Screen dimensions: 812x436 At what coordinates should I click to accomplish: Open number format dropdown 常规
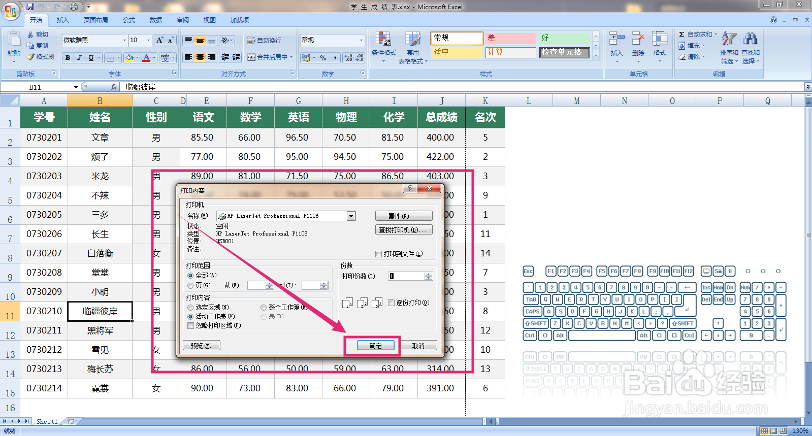coord(361,40)
